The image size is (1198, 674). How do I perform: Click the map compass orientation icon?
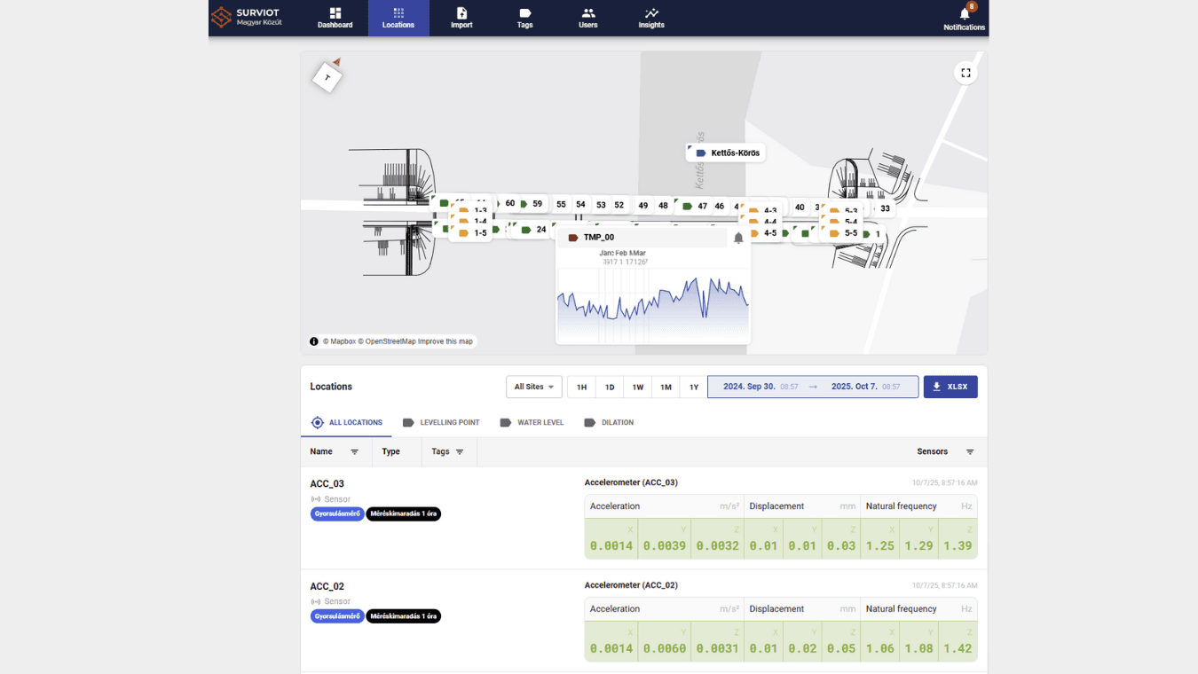pyautogui.click(x=327, y=77)
